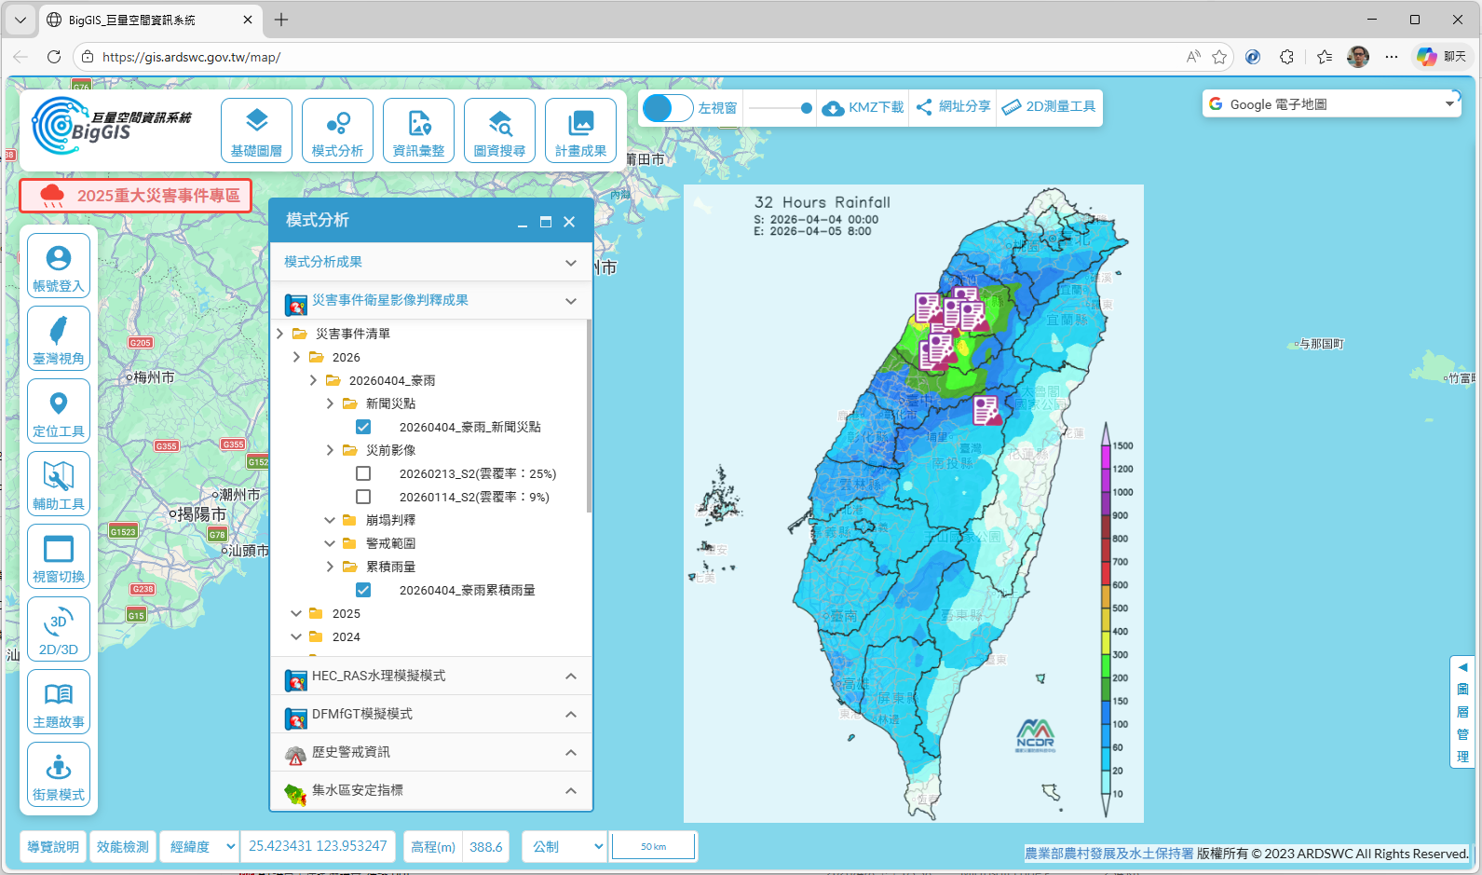Toggle the 2D/3D view mode
This screenshot has height=875, width=1482.
(59, 630)
